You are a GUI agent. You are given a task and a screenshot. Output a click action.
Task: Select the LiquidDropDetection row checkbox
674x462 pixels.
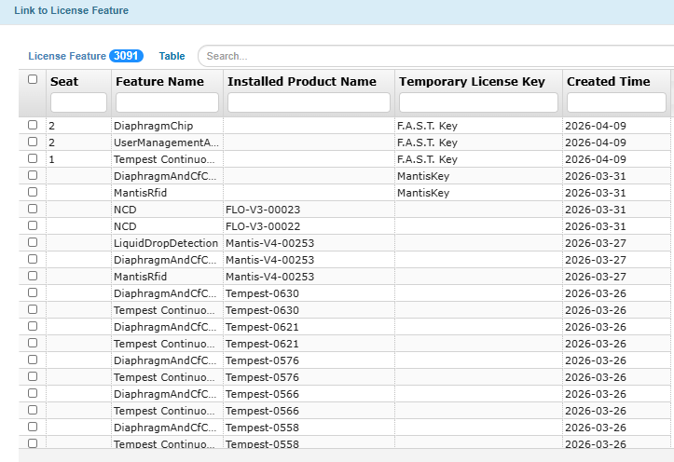(x=33, y=242)
